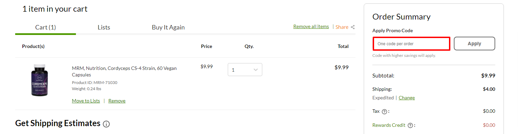Open the quantity dropdown showing 1
Viewport: 518px width, 134px height.
[245, 70]
